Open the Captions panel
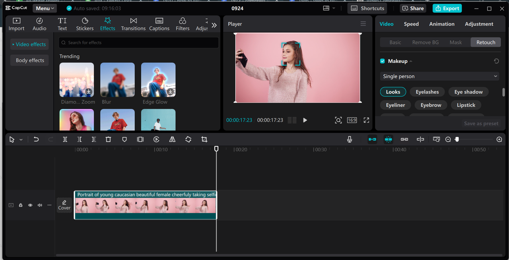Image resolution: width=509 pixels, height=260 pixels. point(159,24)
